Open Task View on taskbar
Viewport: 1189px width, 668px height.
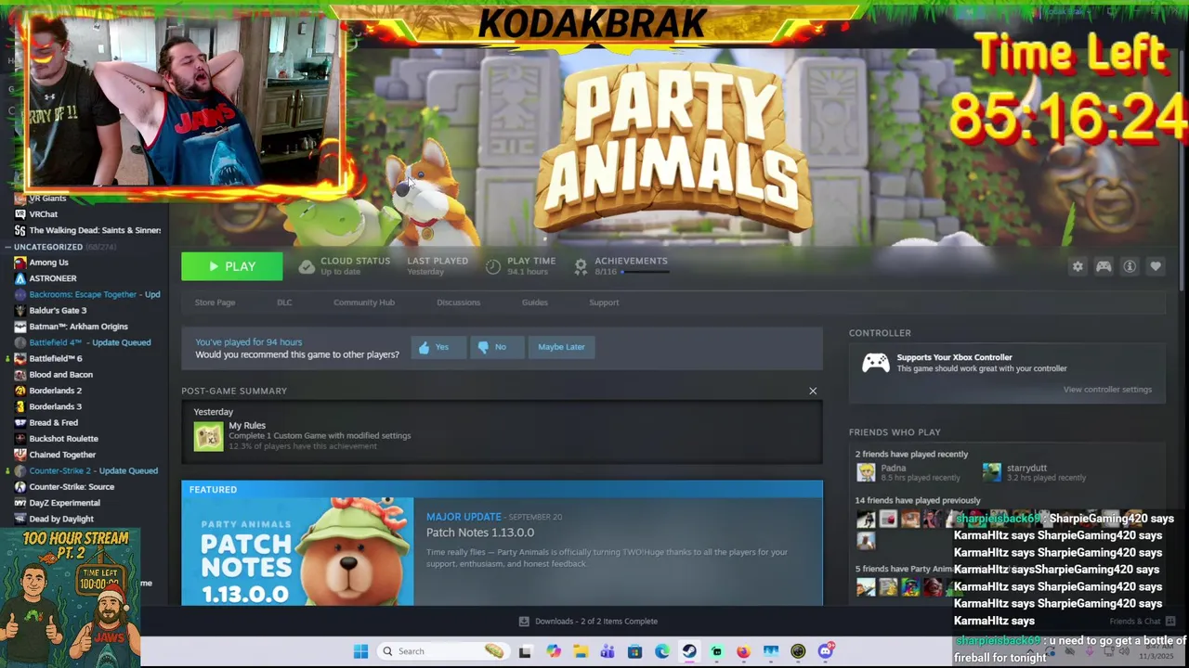click(x=525, y=651)
